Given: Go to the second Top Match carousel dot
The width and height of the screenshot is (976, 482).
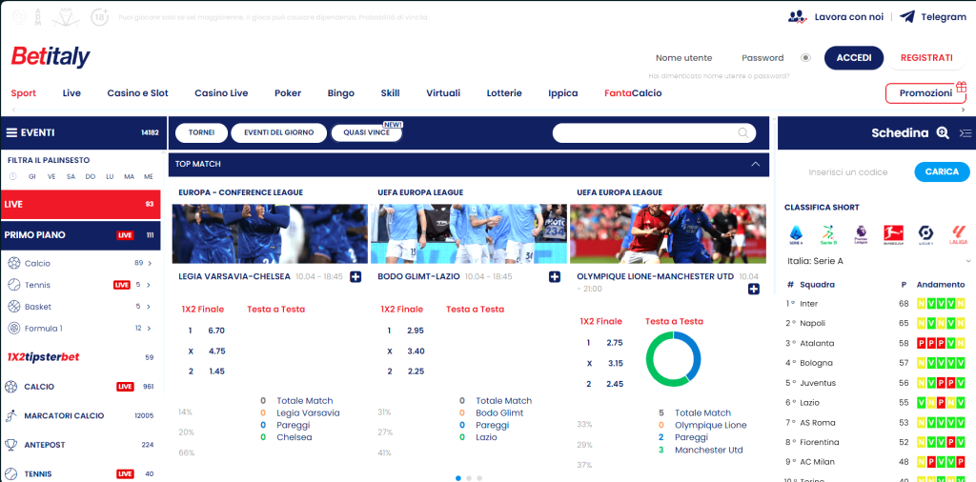Looking at the screenshot, I should tap(469, 478).
